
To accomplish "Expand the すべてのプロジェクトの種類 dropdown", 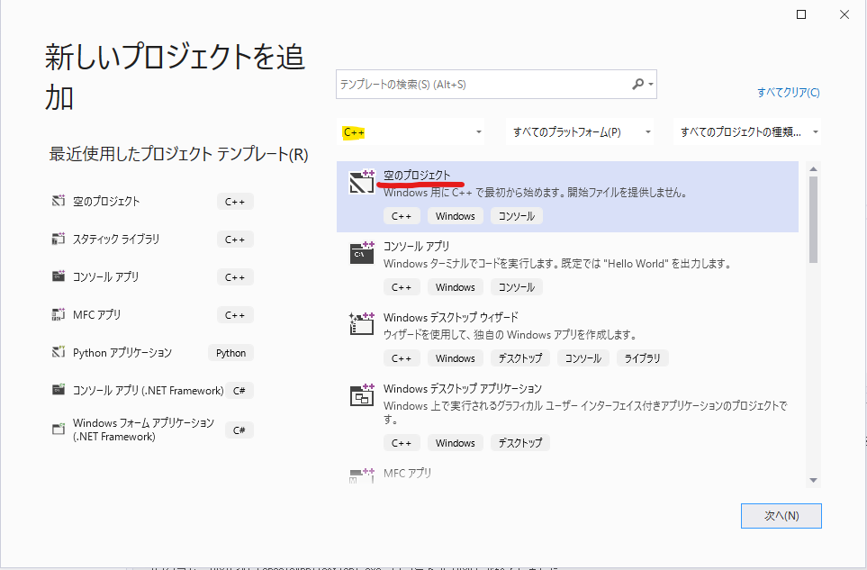I will [747, 132].
